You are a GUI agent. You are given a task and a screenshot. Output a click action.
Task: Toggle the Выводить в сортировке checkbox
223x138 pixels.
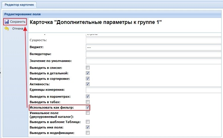click(x=88, y=79)
